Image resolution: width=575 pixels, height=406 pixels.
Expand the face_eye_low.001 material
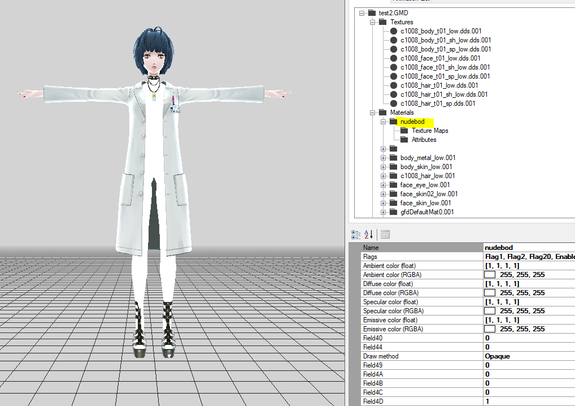[x=383, y=185]
